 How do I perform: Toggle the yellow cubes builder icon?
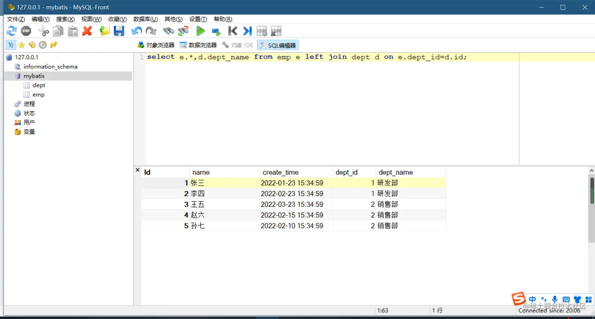click(x=32, y=45)
